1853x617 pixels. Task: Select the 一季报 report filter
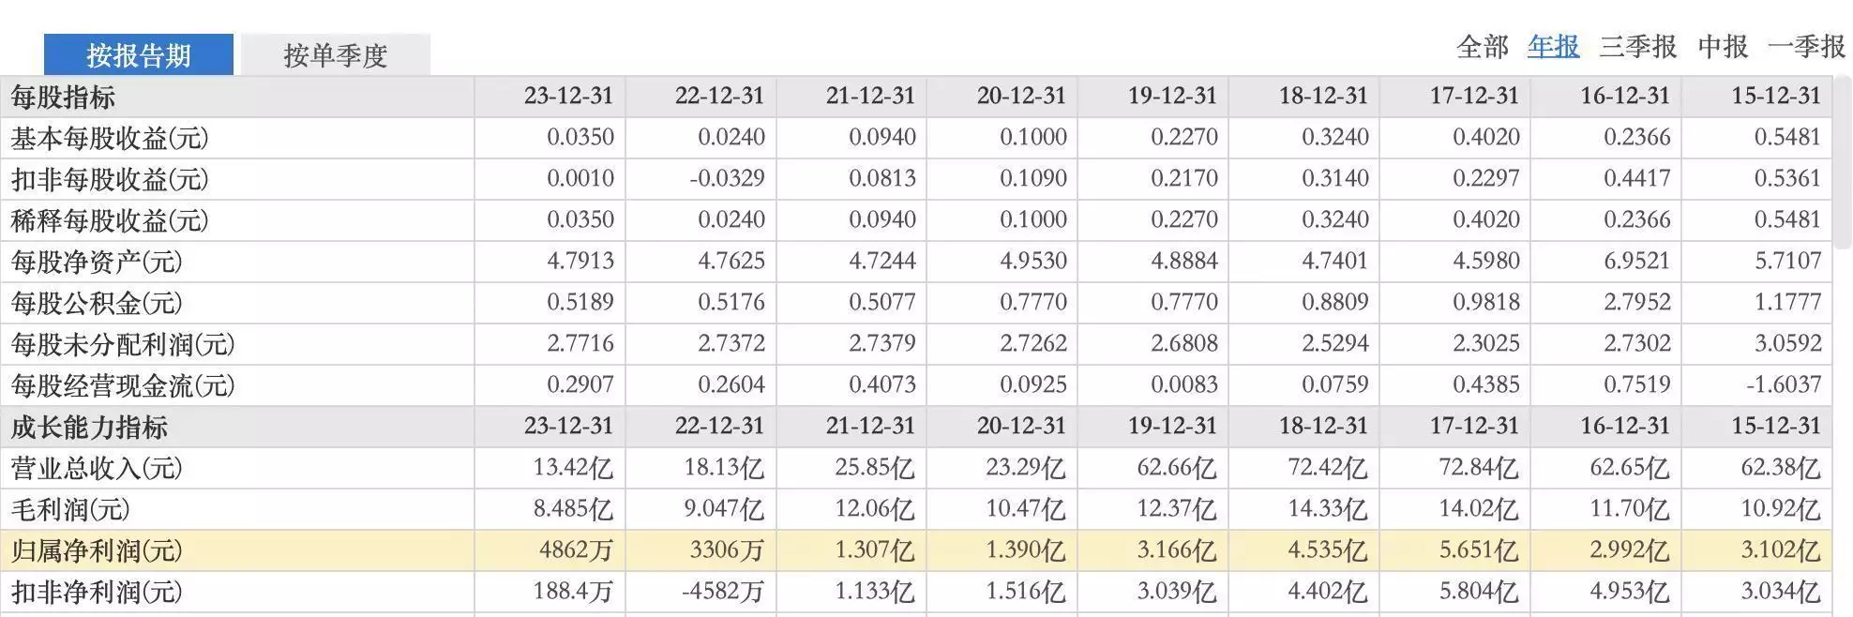(x=1807, y=46)
